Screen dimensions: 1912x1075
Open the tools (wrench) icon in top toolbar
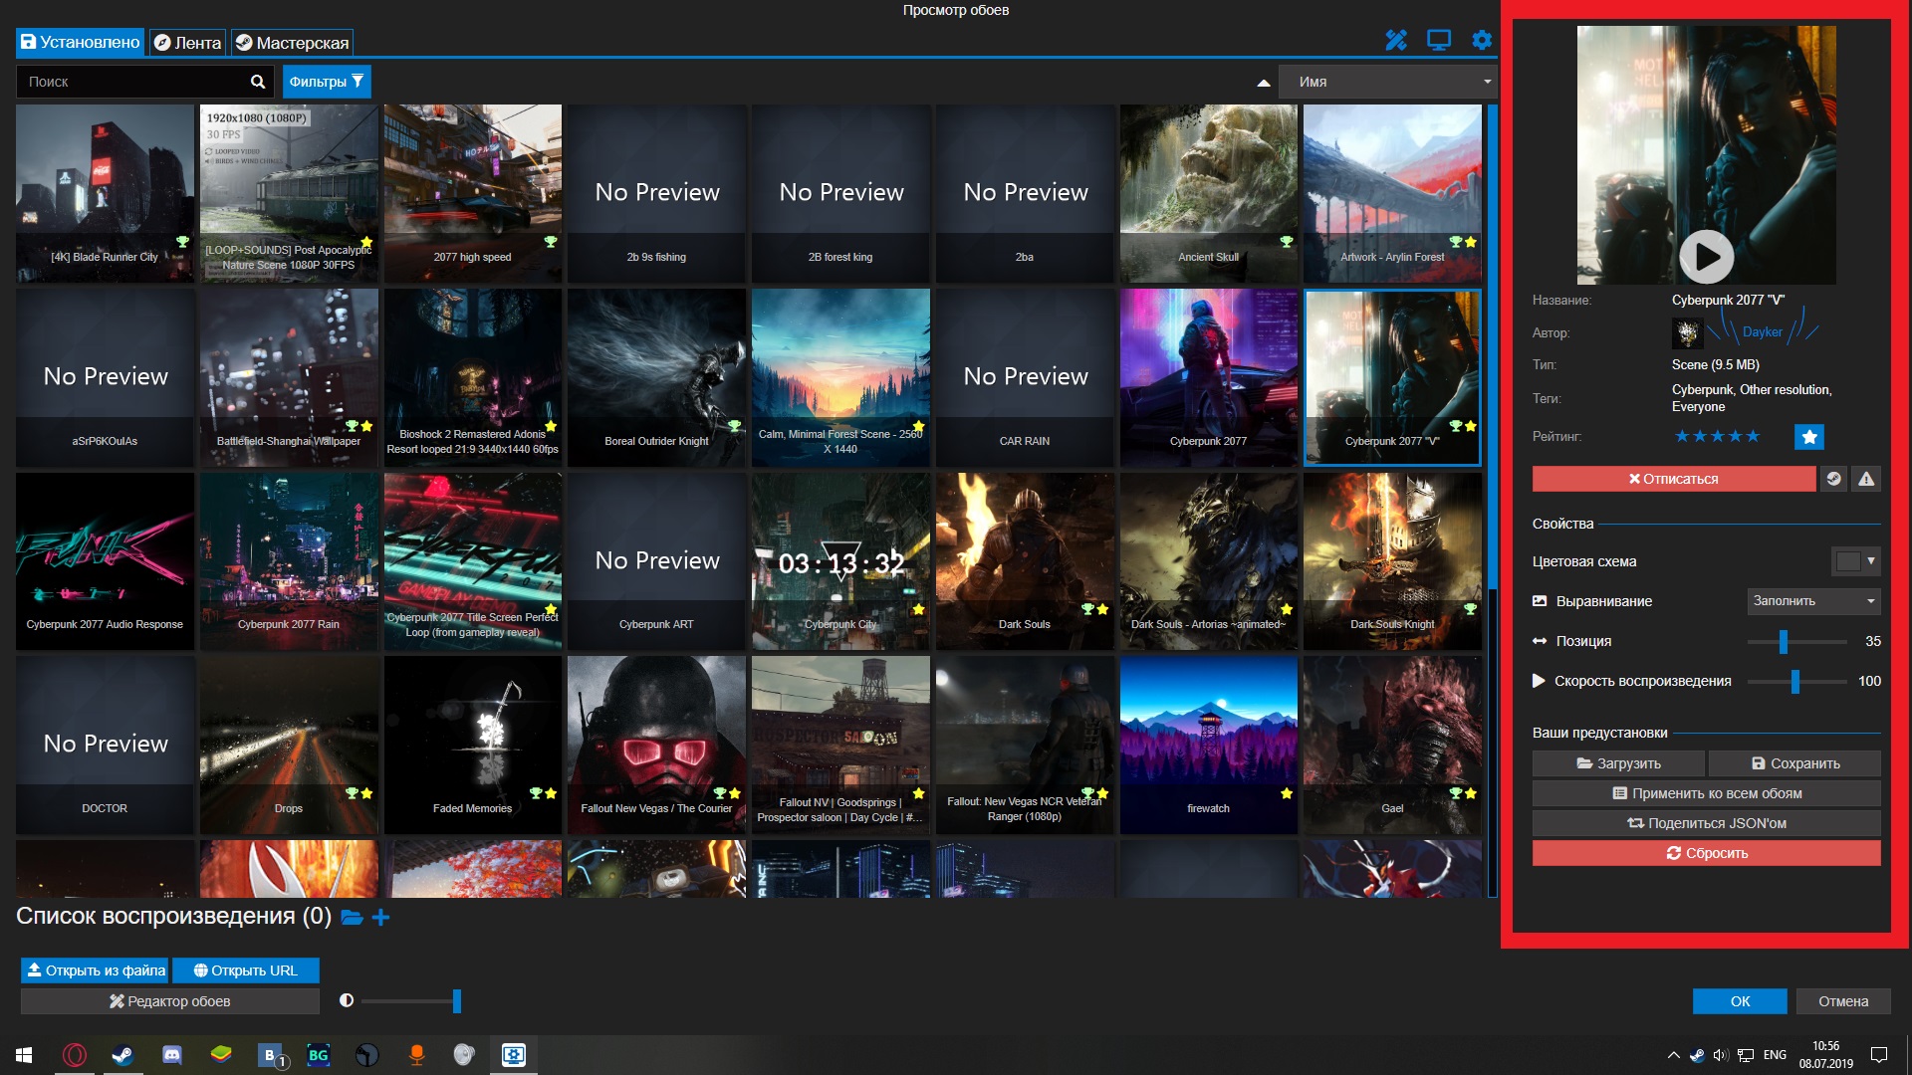[x=1396, y=41]
